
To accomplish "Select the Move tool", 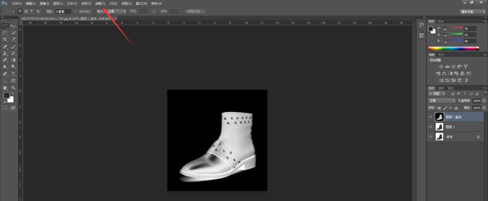I will 13,25.
